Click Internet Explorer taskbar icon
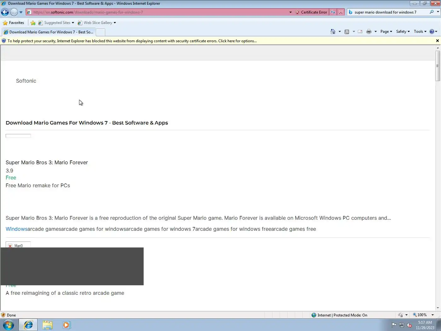 [x=28, y=325]
